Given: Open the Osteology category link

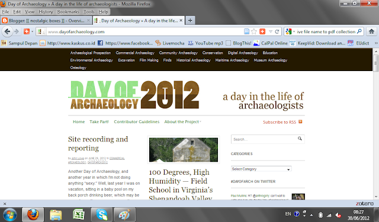Looking at the screenshot, I should click(x=78, y=67).
